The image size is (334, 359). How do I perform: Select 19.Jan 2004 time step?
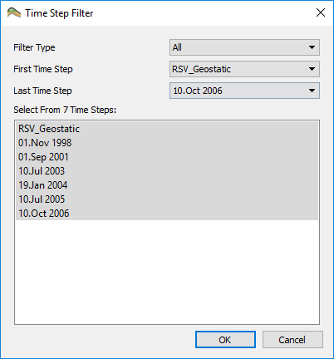(x=167, y=185)
